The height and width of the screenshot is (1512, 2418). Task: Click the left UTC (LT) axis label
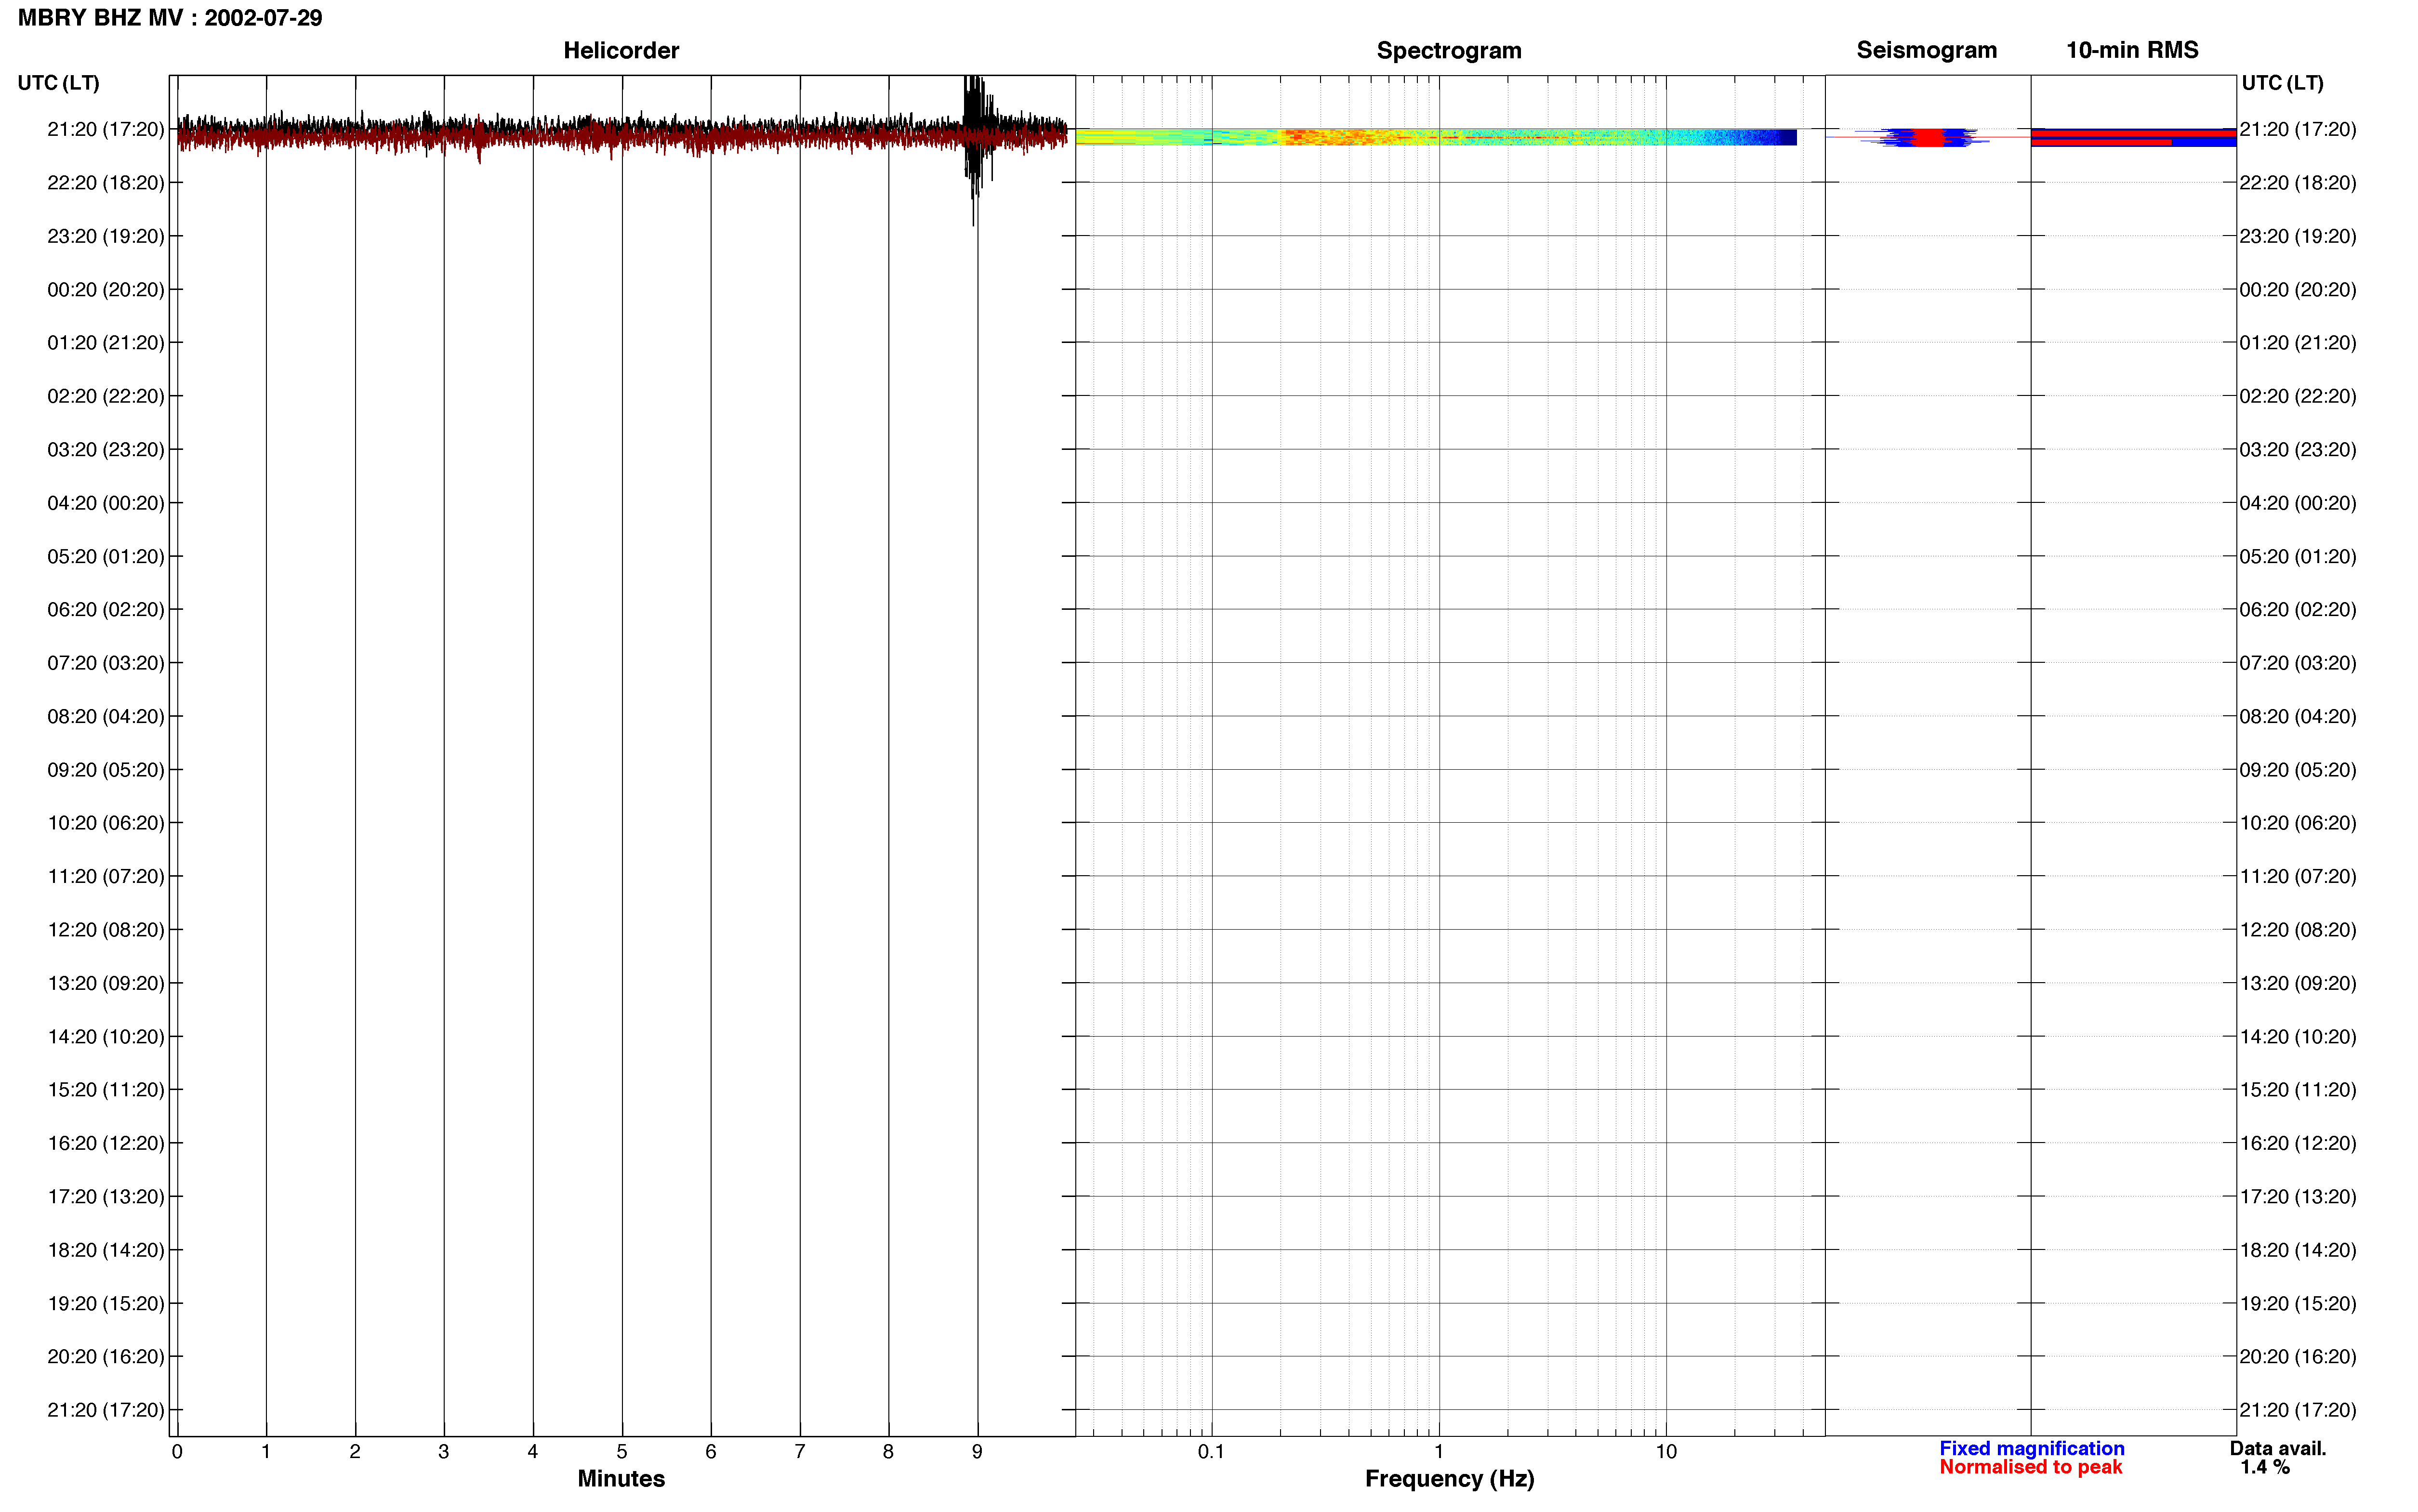(59, 83)
